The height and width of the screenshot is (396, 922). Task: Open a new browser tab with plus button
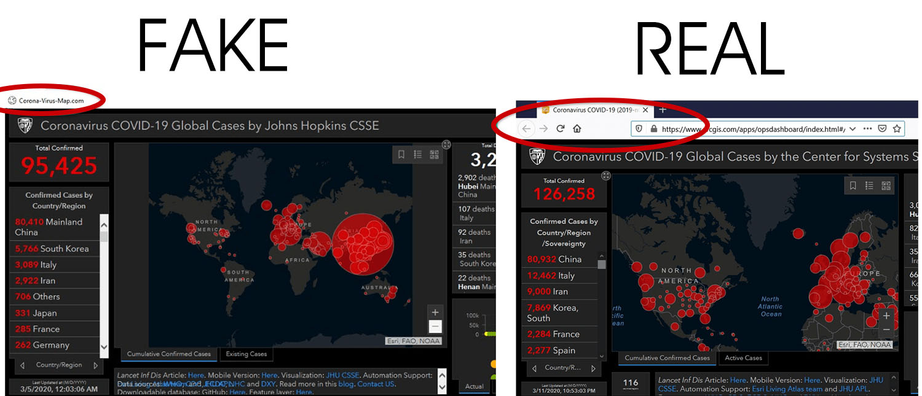(663, 110)
